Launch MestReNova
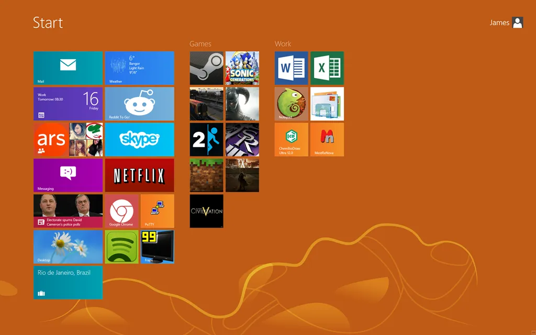The height and width of the screenshot is (335, 536). 327,140
